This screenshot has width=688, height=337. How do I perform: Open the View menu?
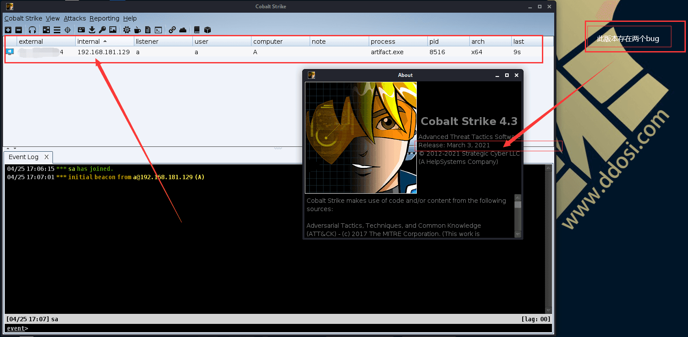coord(52,18)
